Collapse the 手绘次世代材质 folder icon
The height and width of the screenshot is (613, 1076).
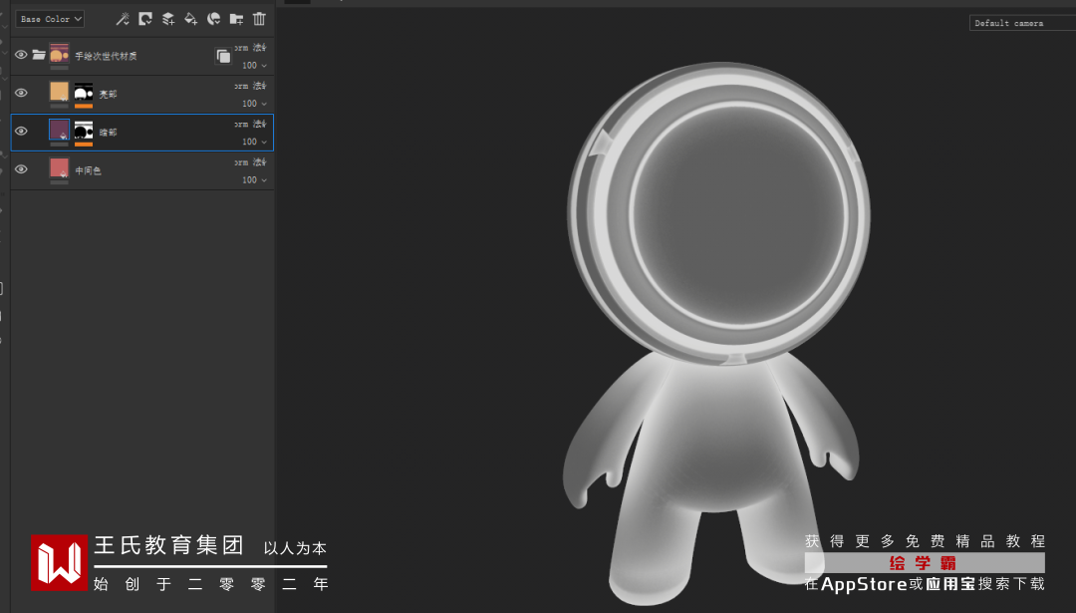point(39,54)
